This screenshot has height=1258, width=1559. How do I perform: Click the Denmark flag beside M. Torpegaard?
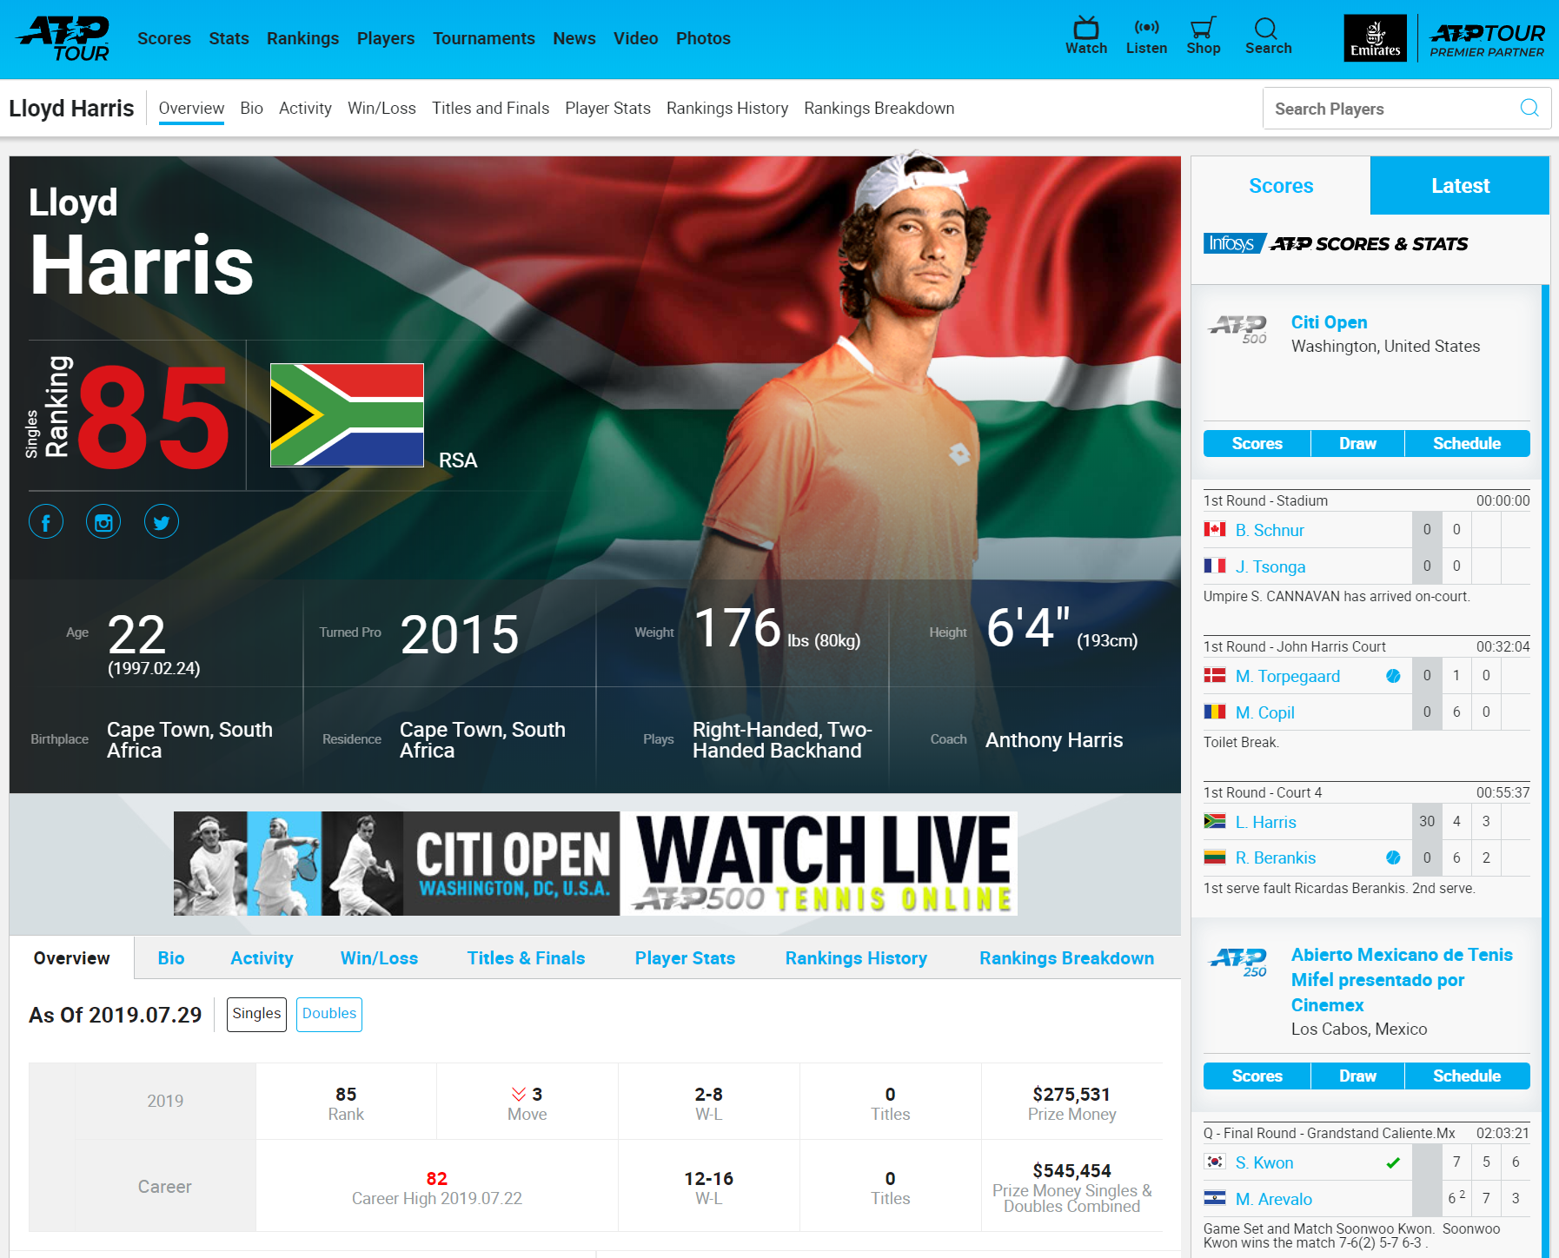click(x=1215, y=675)
